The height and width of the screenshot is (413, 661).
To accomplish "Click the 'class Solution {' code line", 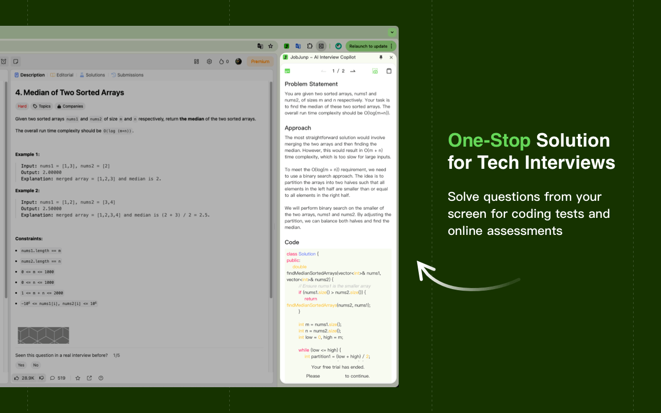I will click(303, 254).
